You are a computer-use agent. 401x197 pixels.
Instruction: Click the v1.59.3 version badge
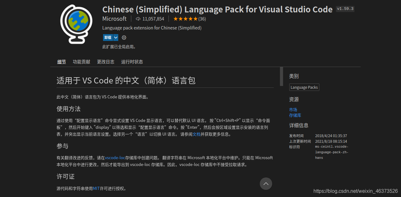(345, 9)
